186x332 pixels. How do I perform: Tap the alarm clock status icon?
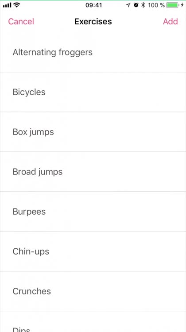[x=136, y=5]
